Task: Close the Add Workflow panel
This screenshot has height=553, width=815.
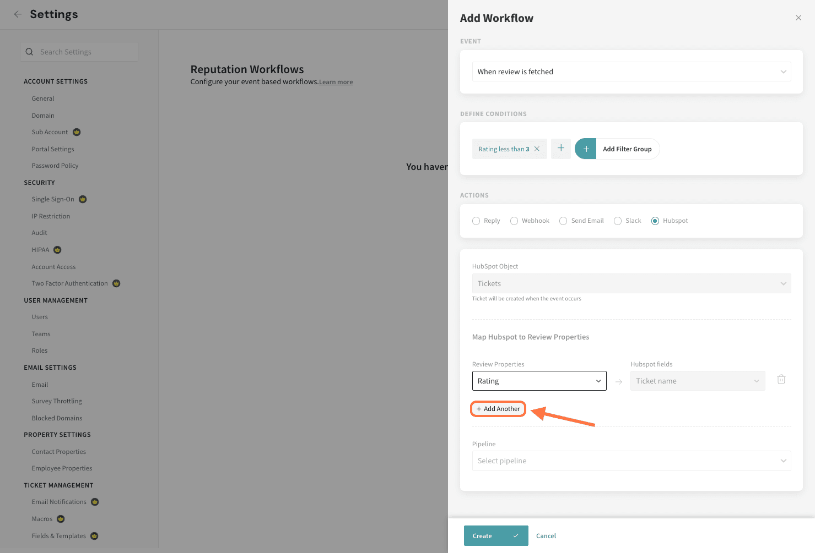Action: coord(798,18)
